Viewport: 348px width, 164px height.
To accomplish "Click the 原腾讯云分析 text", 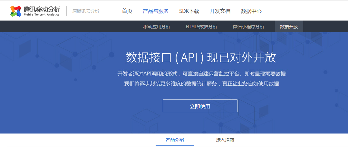I will [86, 11].
